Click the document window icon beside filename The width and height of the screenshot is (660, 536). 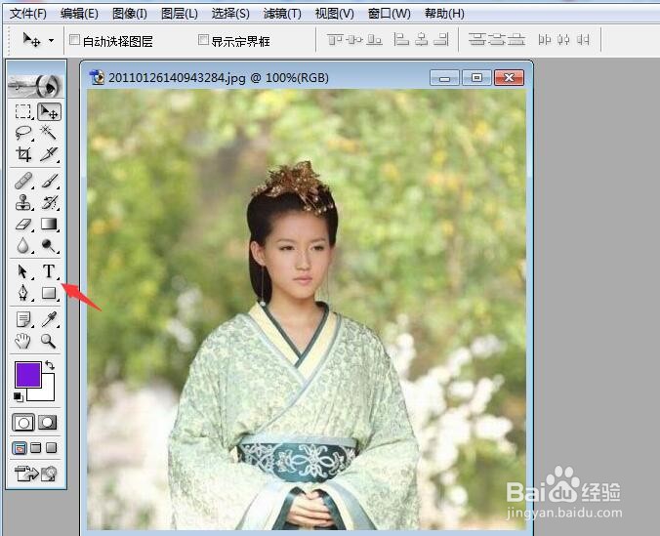coord(97,77)
